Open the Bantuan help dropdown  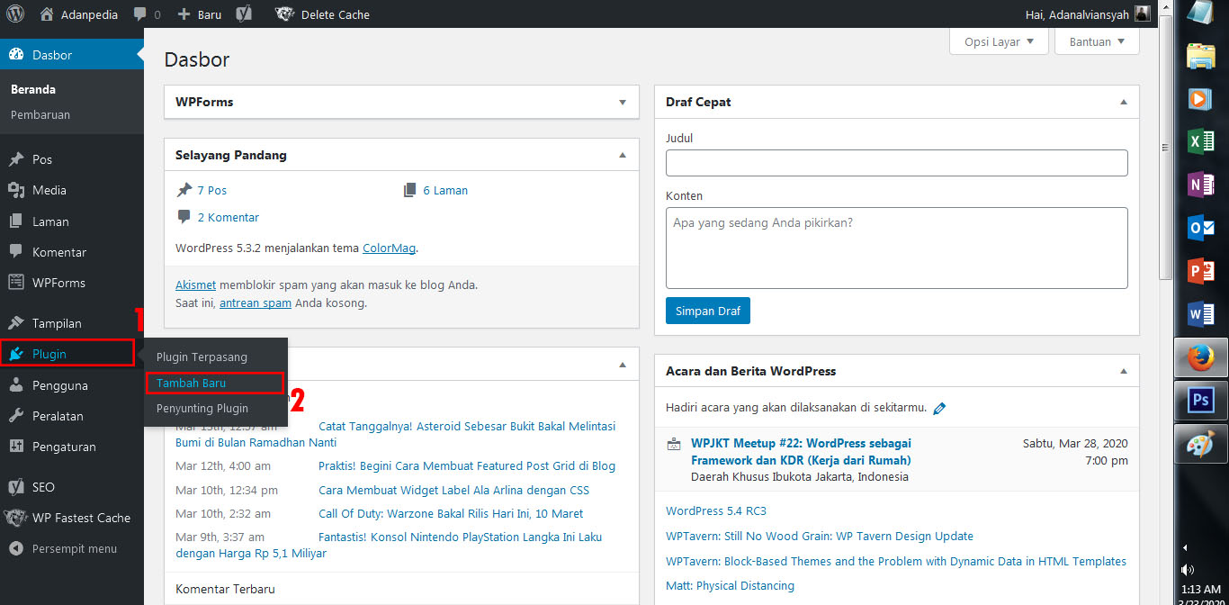pyautogui.click(x=1095, y=41)
